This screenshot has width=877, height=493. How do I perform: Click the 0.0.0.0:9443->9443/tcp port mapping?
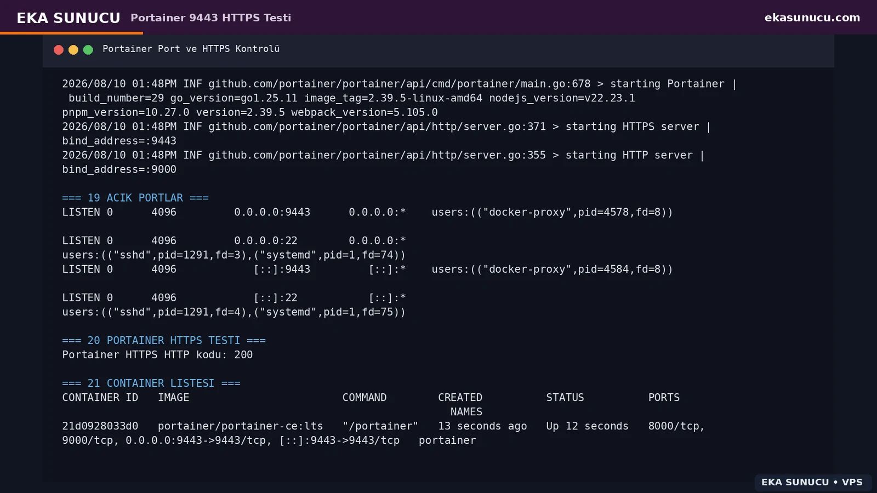pyautogui.click(x=196, y=440)
